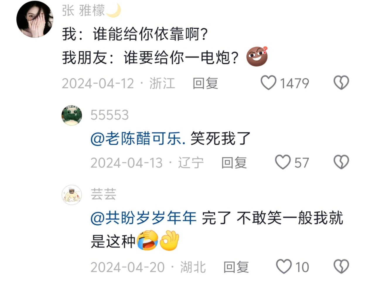Tap the brown smirking face emoji
Viewport: 369px width, 282px height.
(x=257, y=56)
